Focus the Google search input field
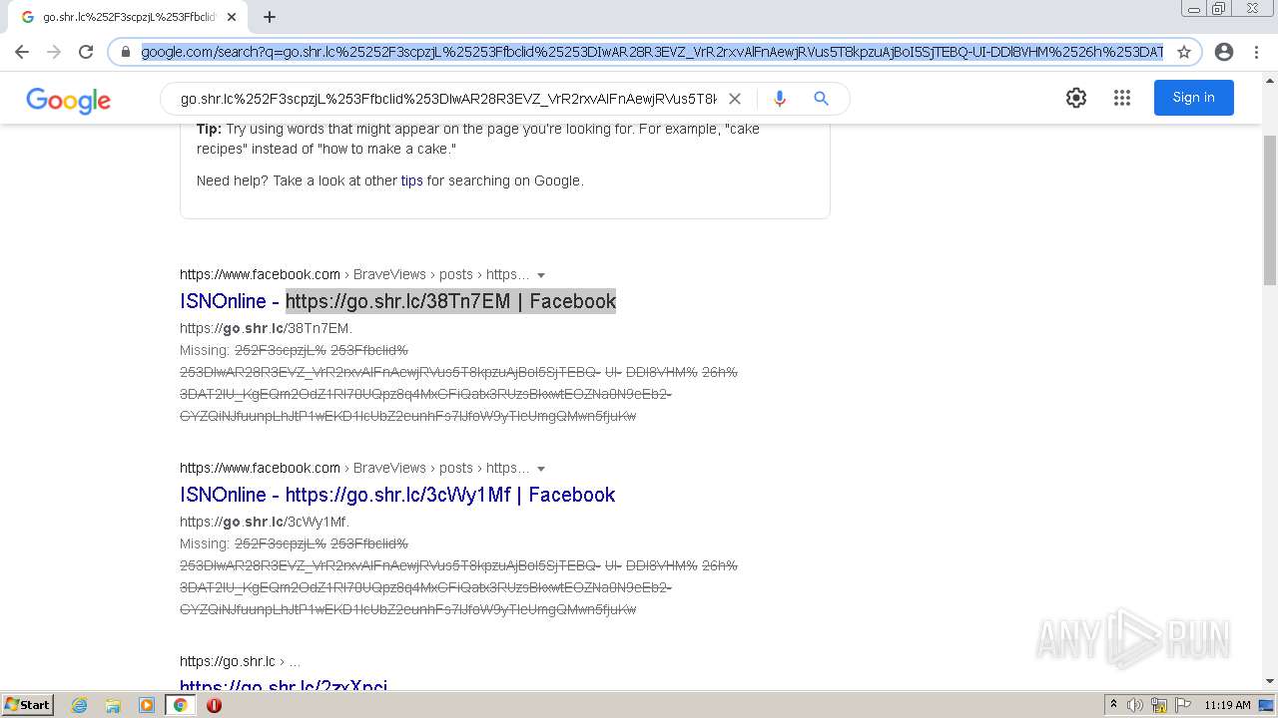The width and height of the screenshot is (1278, 718). 448,99
